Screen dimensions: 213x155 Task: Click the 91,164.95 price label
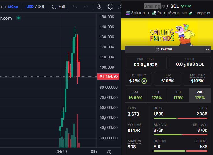[108, 76]
